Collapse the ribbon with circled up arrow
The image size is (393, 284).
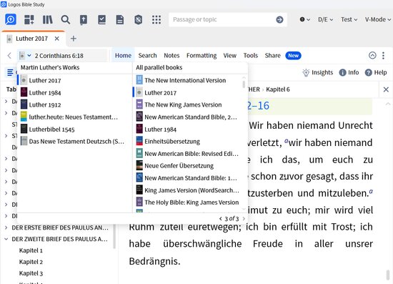click(372, 55)
